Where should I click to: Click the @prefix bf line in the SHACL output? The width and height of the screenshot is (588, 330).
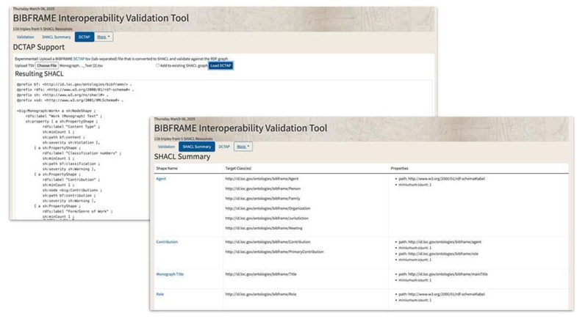74,84
